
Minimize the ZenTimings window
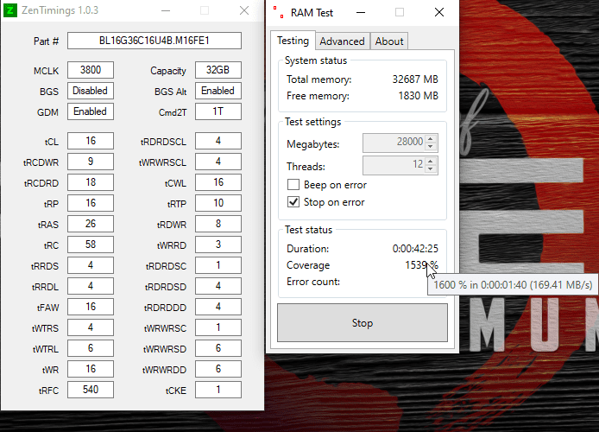166,10
